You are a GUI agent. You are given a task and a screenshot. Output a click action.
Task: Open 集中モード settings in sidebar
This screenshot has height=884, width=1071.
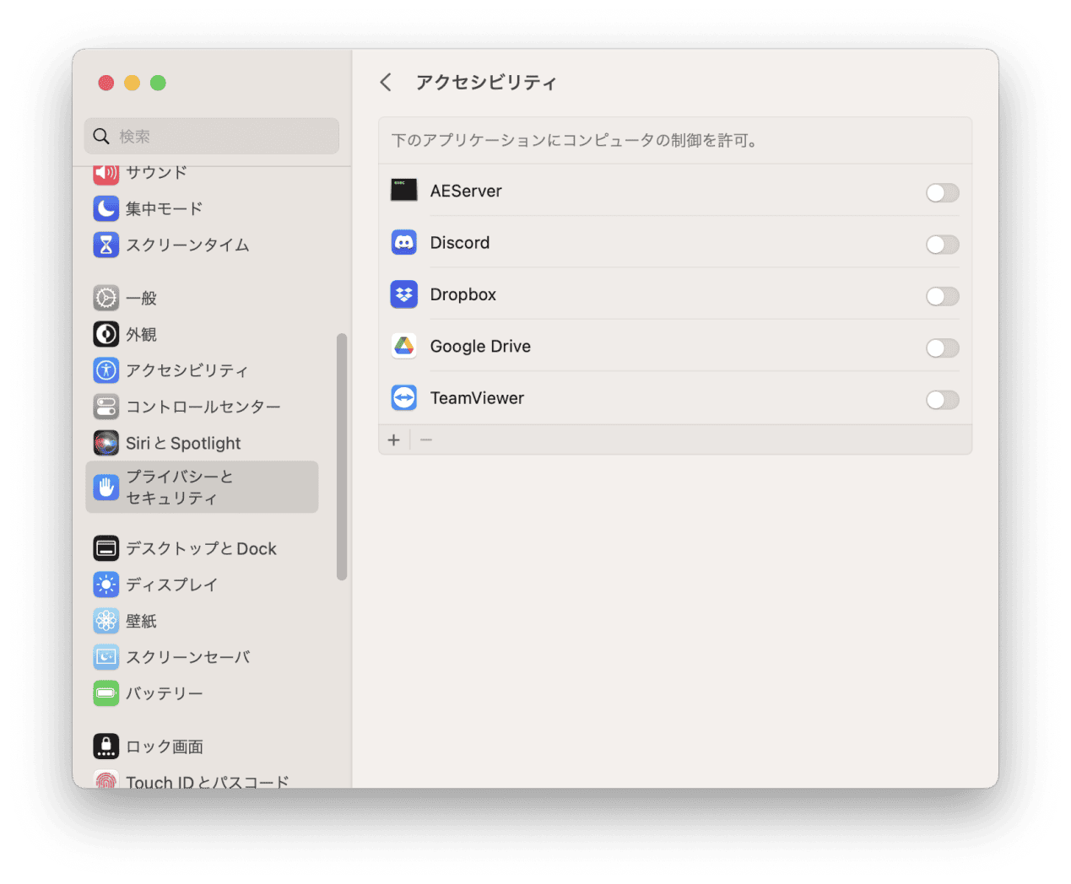(x=203, y=208)
